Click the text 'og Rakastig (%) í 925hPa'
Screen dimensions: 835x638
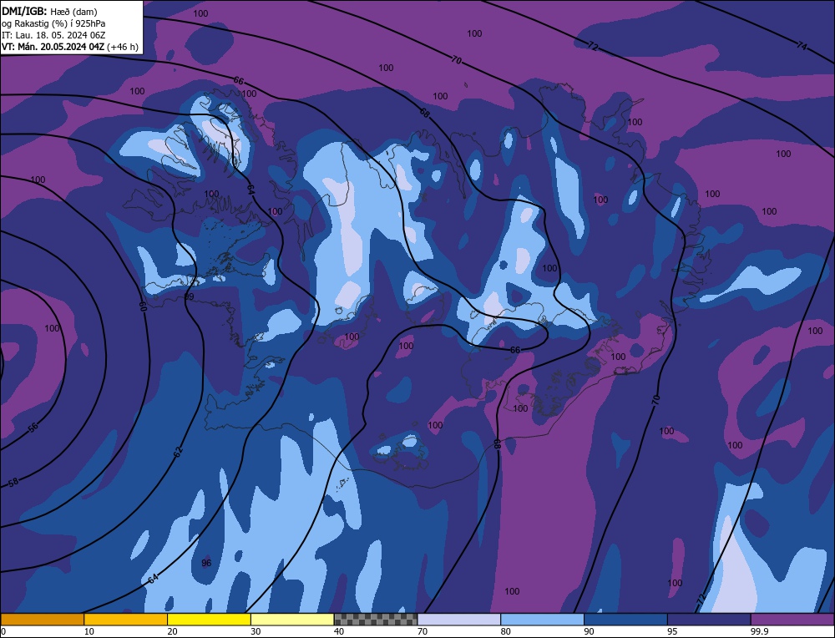coord(53,23)
